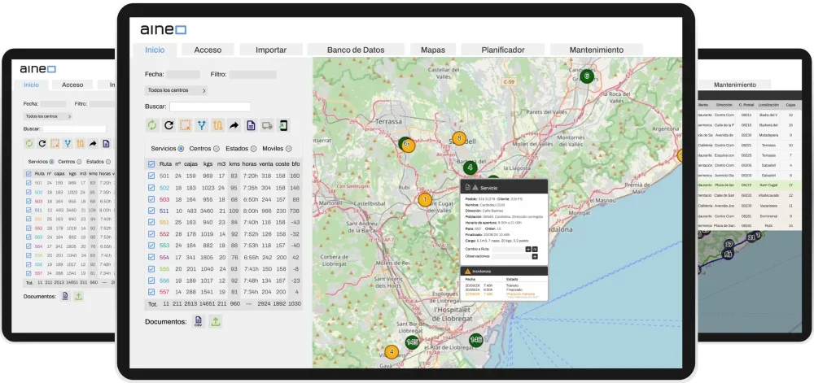Click the black reload icon in center tablet
The image size is (814, 383).
(x=168, y=125)
